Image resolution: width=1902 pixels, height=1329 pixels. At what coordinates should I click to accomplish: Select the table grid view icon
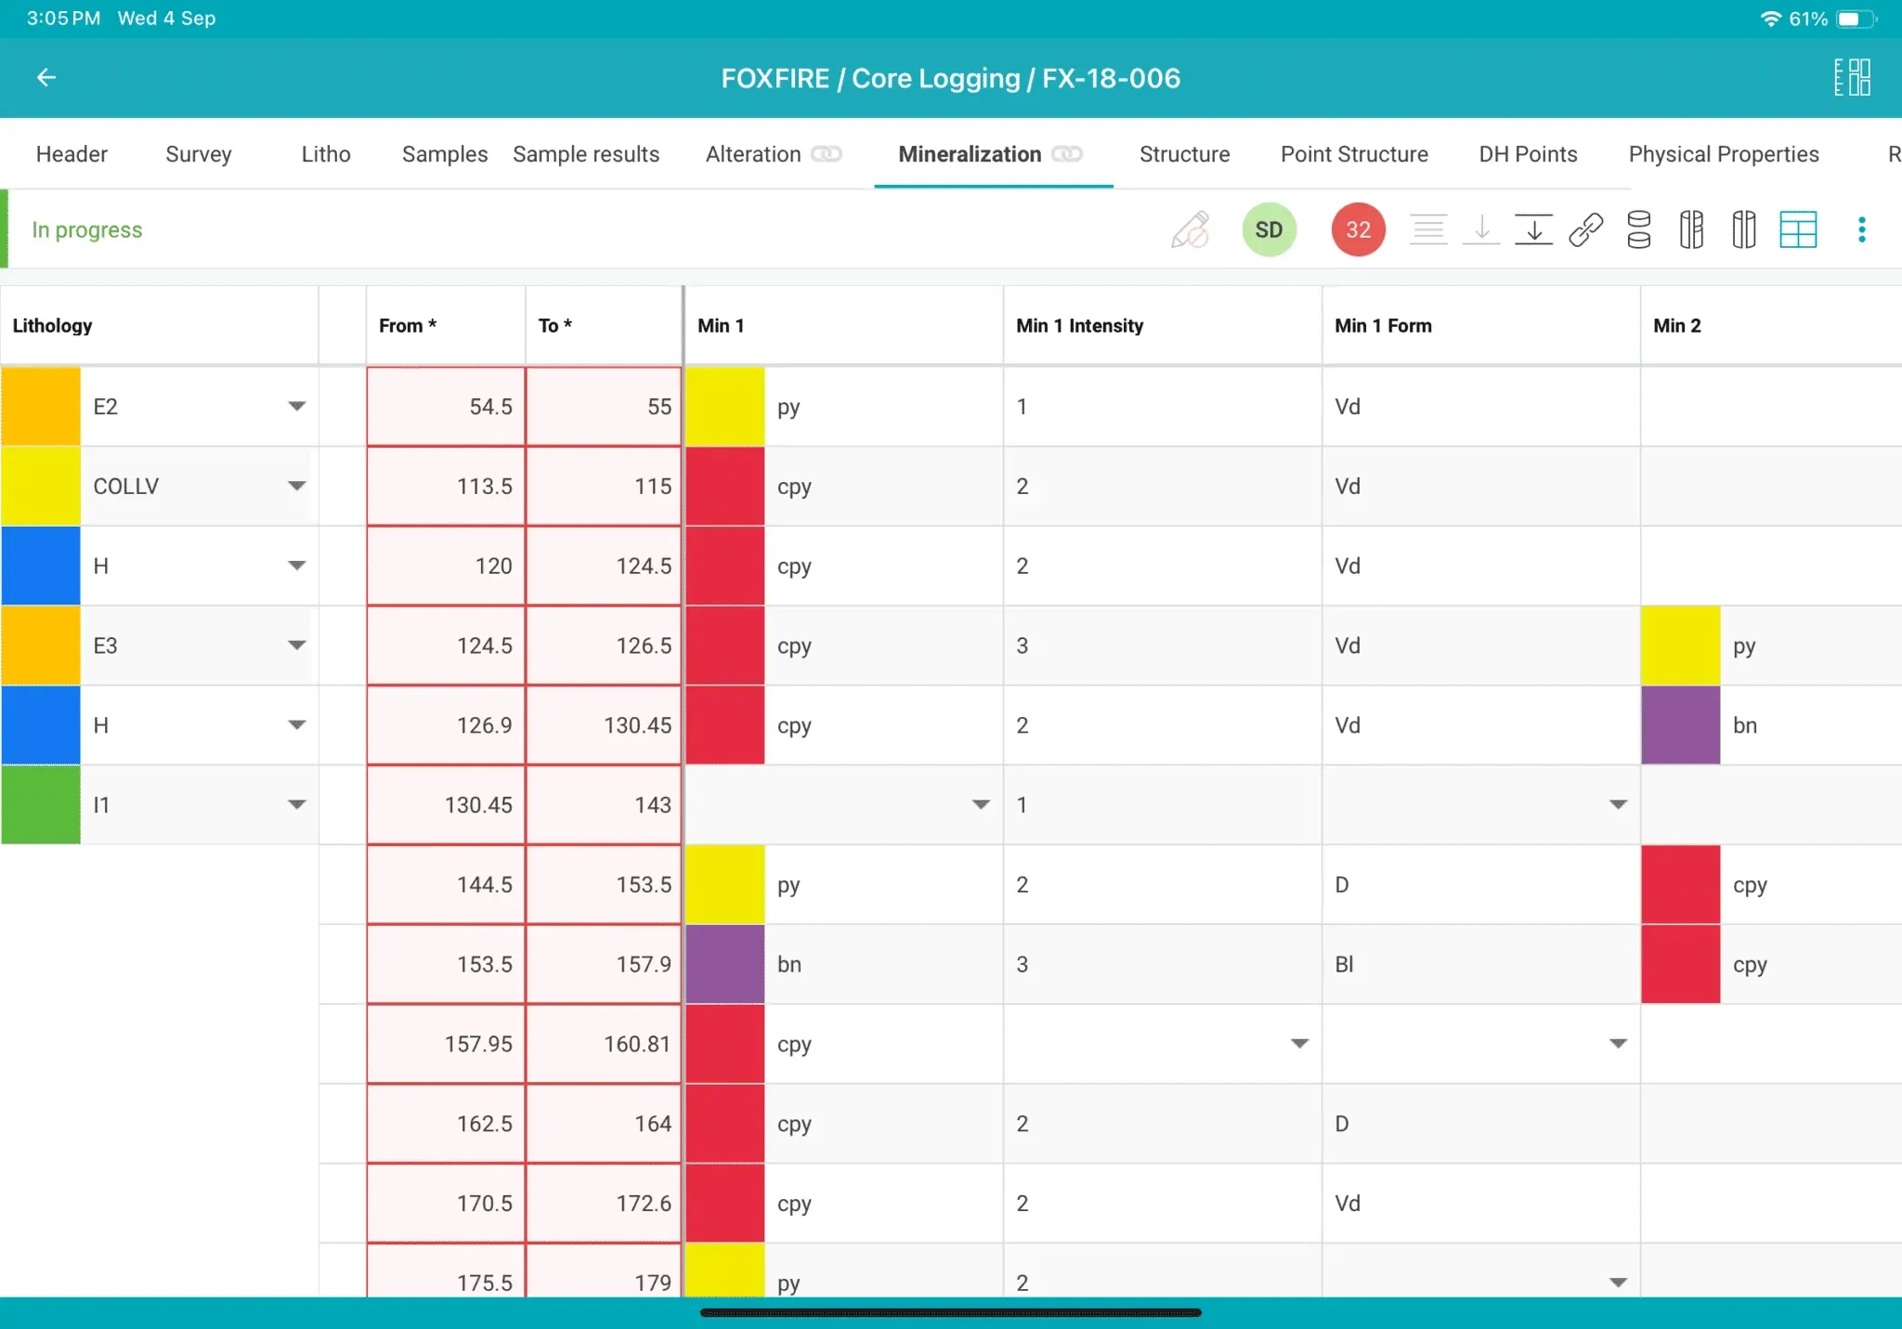pyautogui.click(x=1798, y=229)
